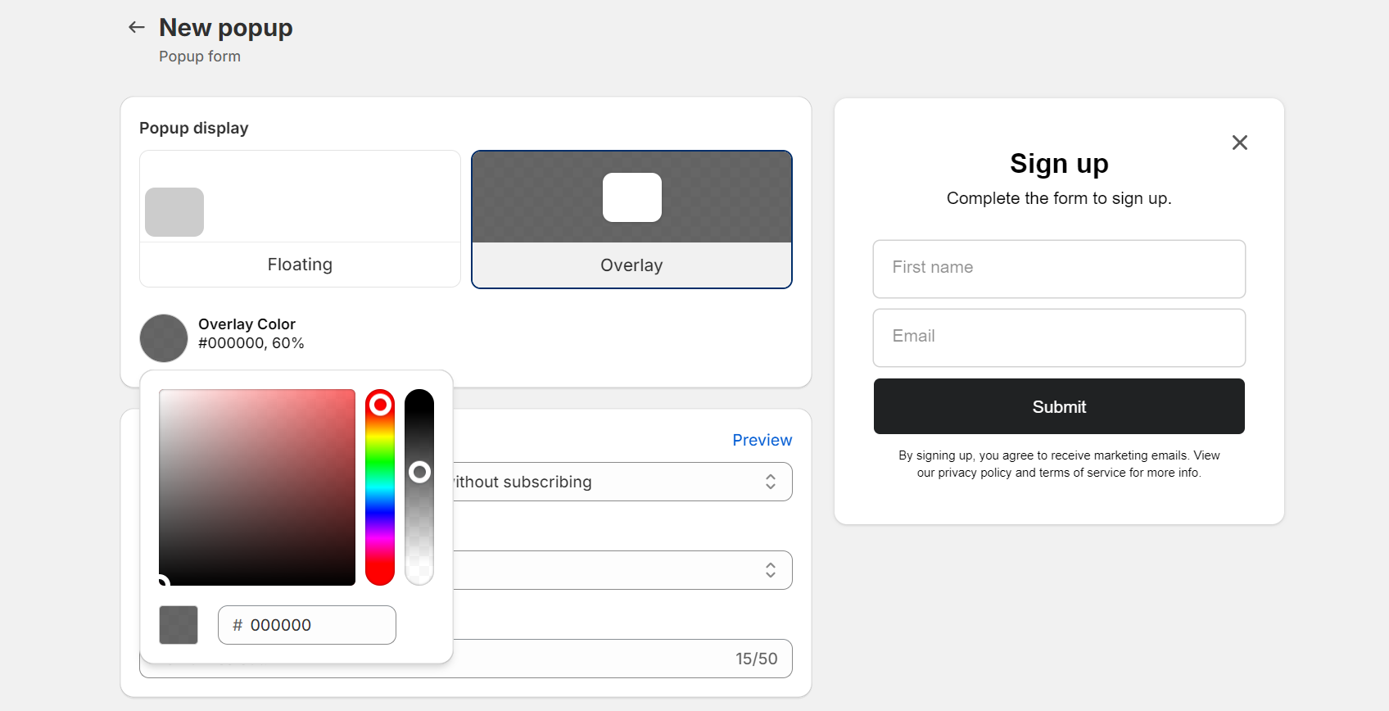1389x711 pixels.
Task: Click the gray floating thumbnail icon
Action: pyautogui.click(x=174, y=212)
